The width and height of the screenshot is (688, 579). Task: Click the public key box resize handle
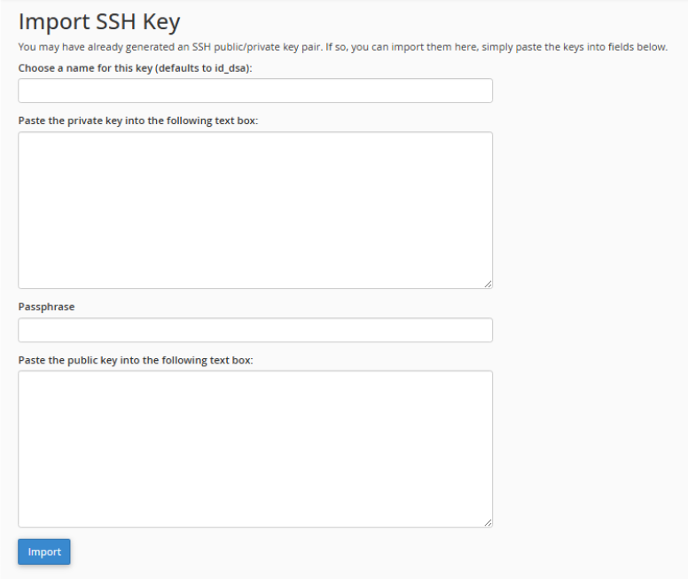pos(488,522)
